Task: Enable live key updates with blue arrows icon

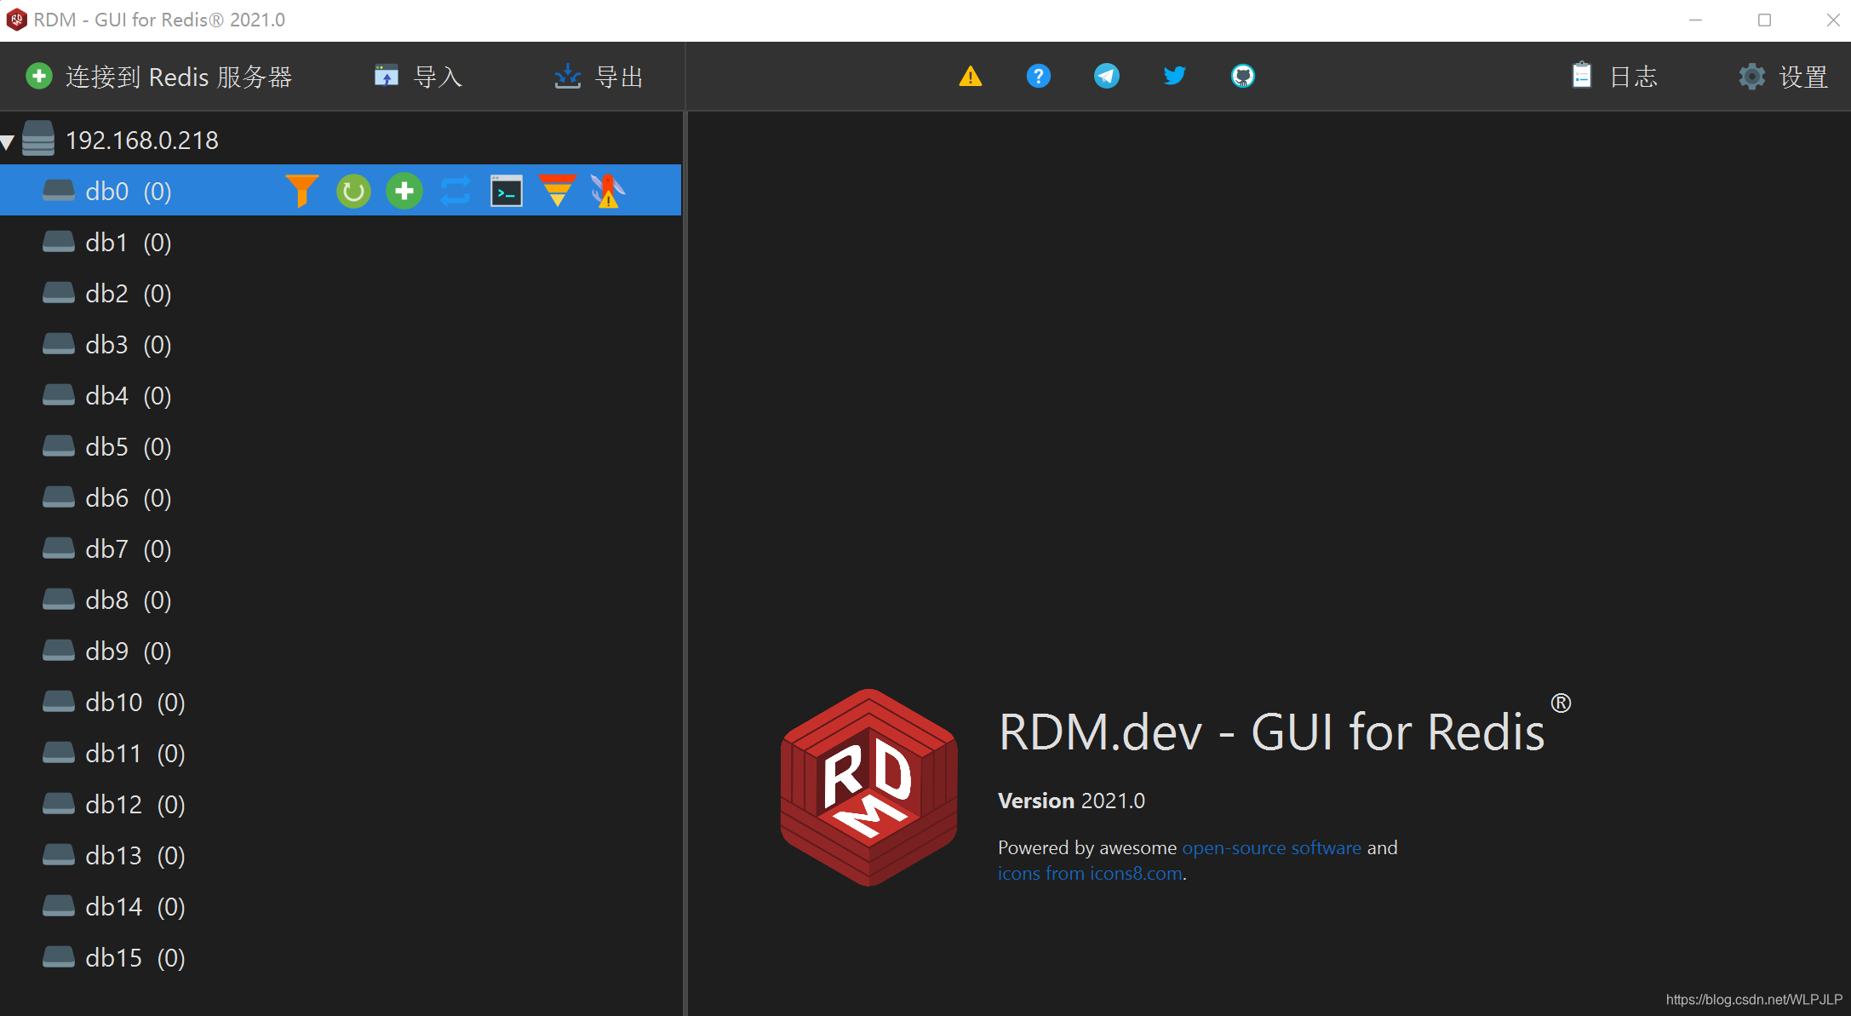Action: pos(455,191)
